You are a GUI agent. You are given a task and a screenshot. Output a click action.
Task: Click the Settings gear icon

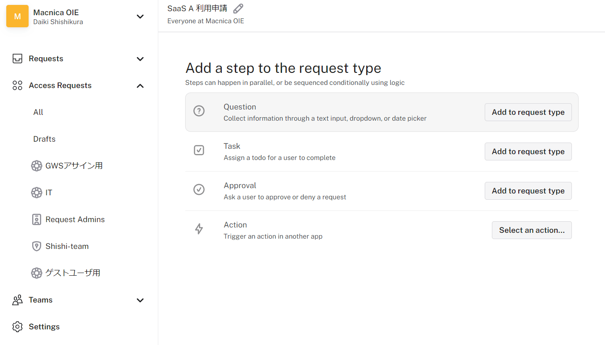[17, 327]
